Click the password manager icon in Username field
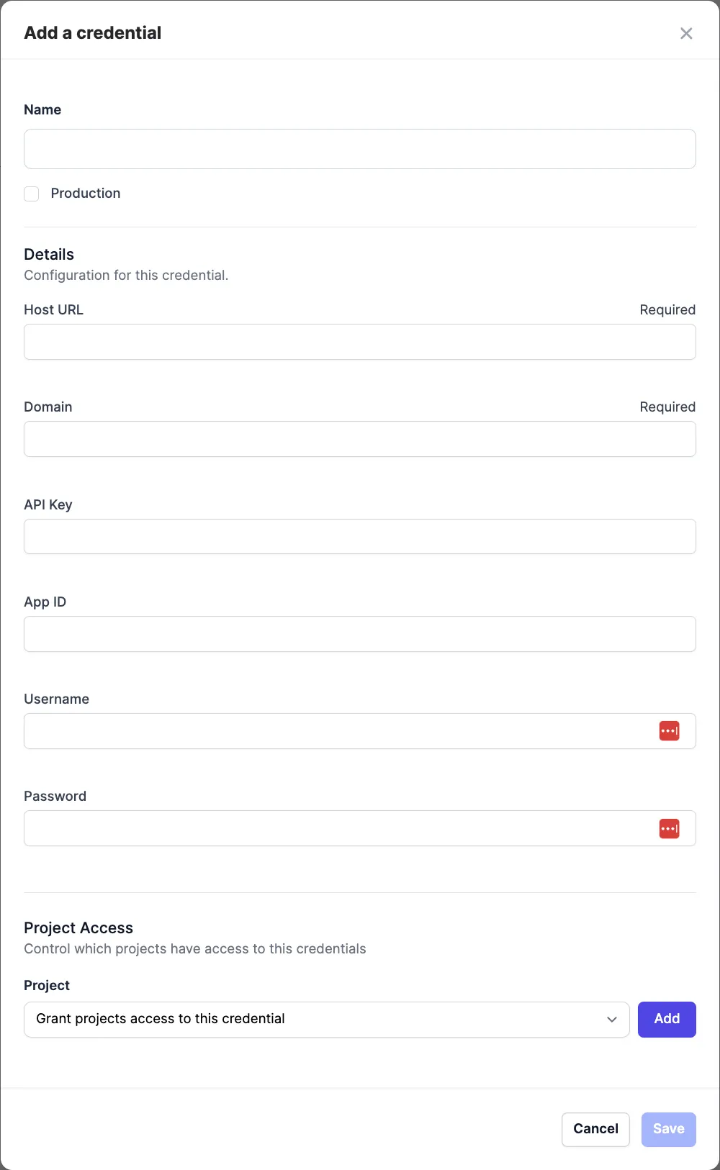Viewport: 720px width, 1170px height. [x=669, y=731]
